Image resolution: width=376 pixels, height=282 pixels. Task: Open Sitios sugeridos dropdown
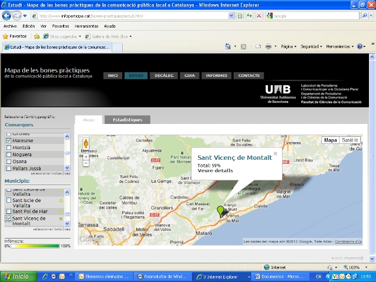tap(80, 36)
